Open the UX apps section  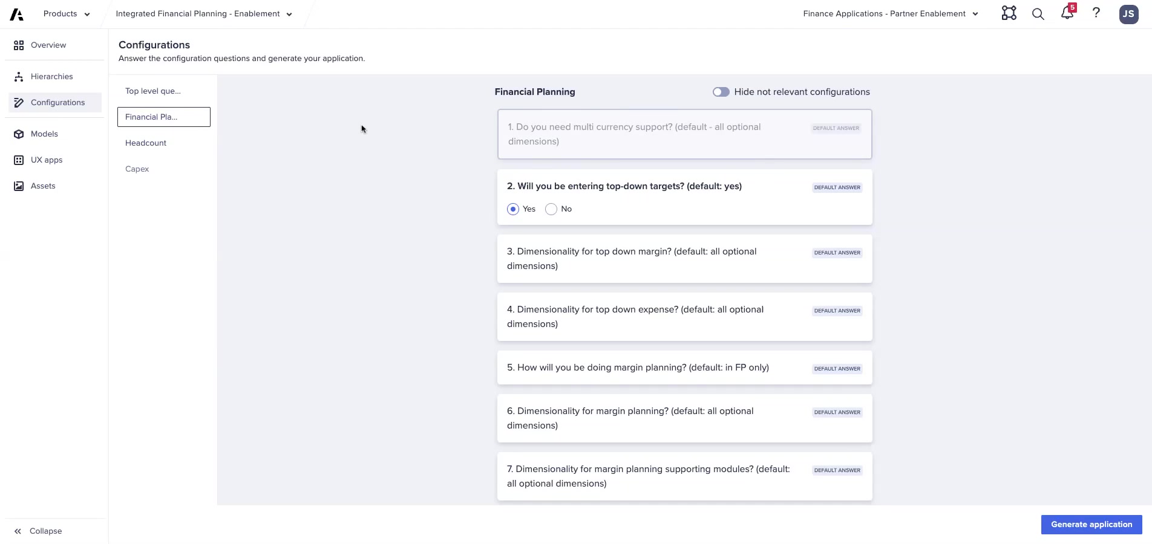(x=47, y=160)
